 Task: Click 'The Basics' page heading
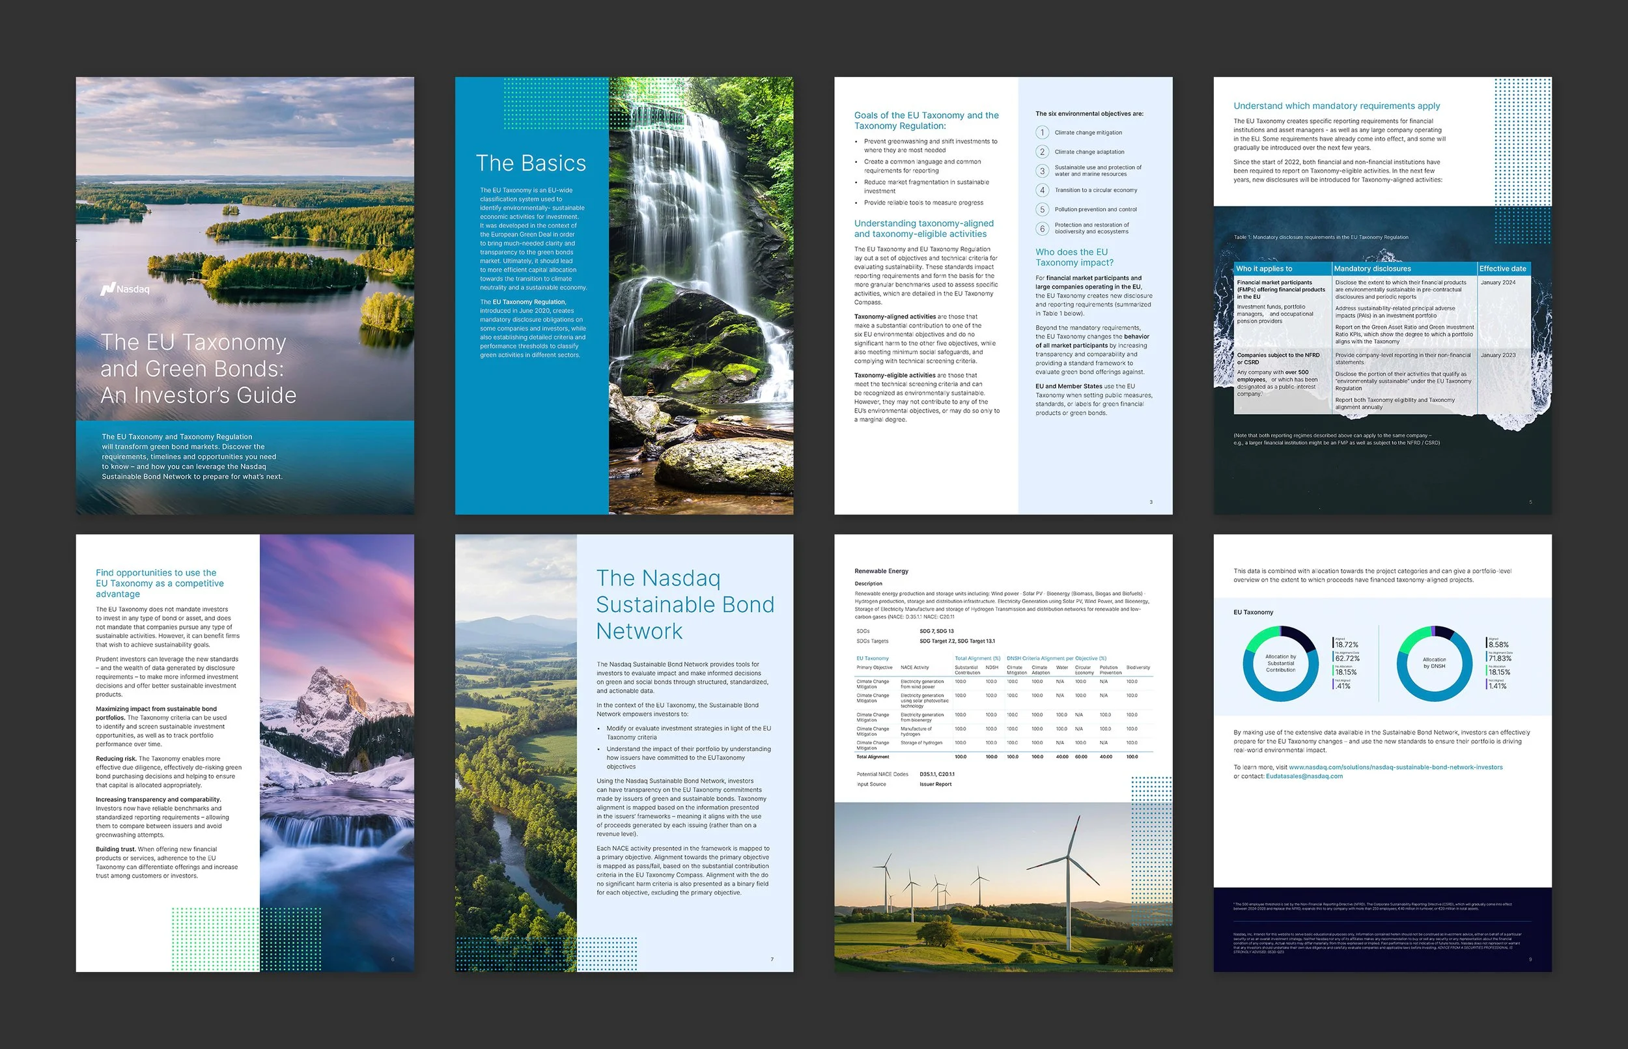[x=531, y=163]
